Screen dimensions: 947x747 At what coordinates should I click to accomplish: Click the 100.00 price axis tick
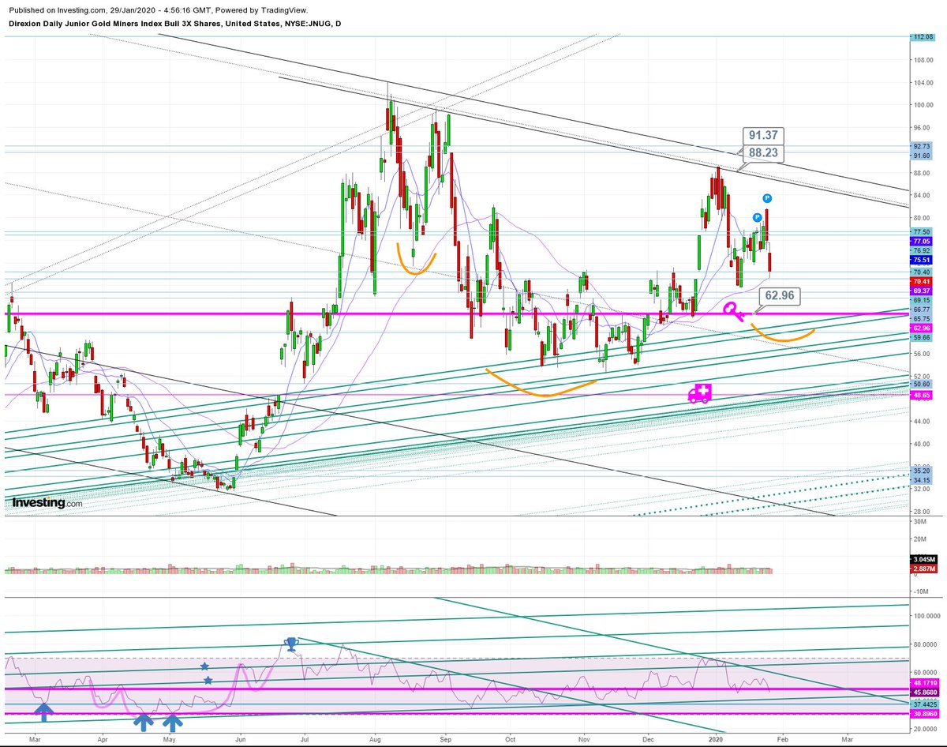coord(923,105)
